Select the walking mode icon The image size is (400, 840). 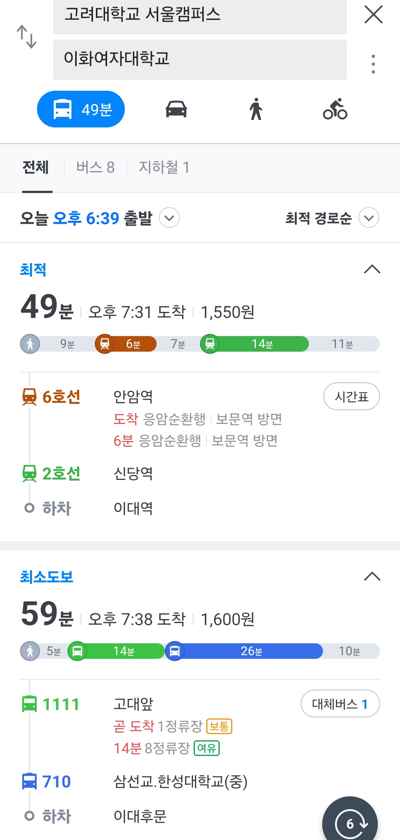[256, 109]
